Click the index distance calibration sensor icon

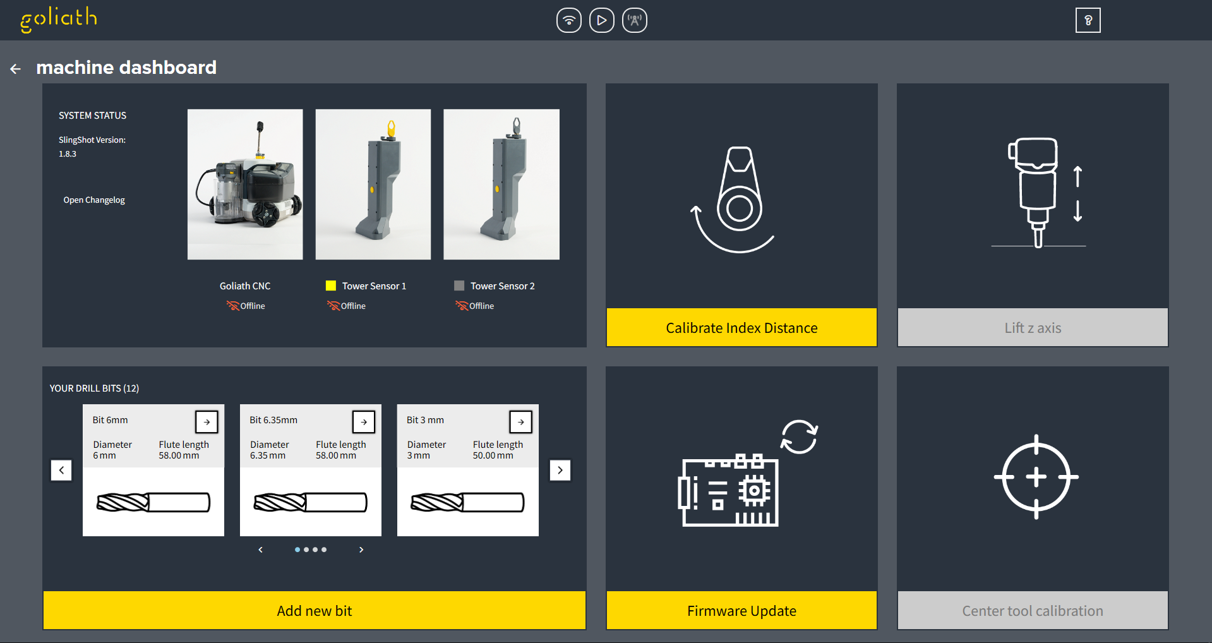coord(736,199)
